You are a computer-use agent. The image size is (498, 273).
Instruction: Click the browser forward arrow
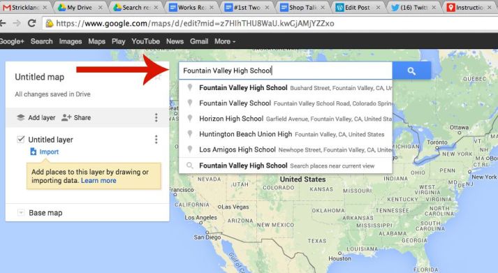[17, 23]
